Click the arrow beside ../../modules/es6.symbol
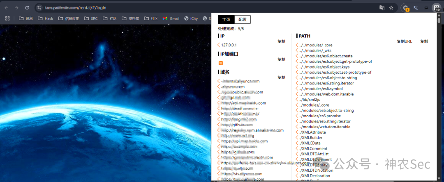444x182 pixels. (297, 89)
